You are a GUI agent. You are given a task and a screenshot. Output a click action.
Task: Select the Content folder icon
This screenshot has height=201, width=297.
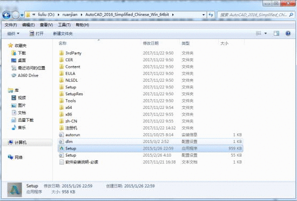tap(62, 67)
